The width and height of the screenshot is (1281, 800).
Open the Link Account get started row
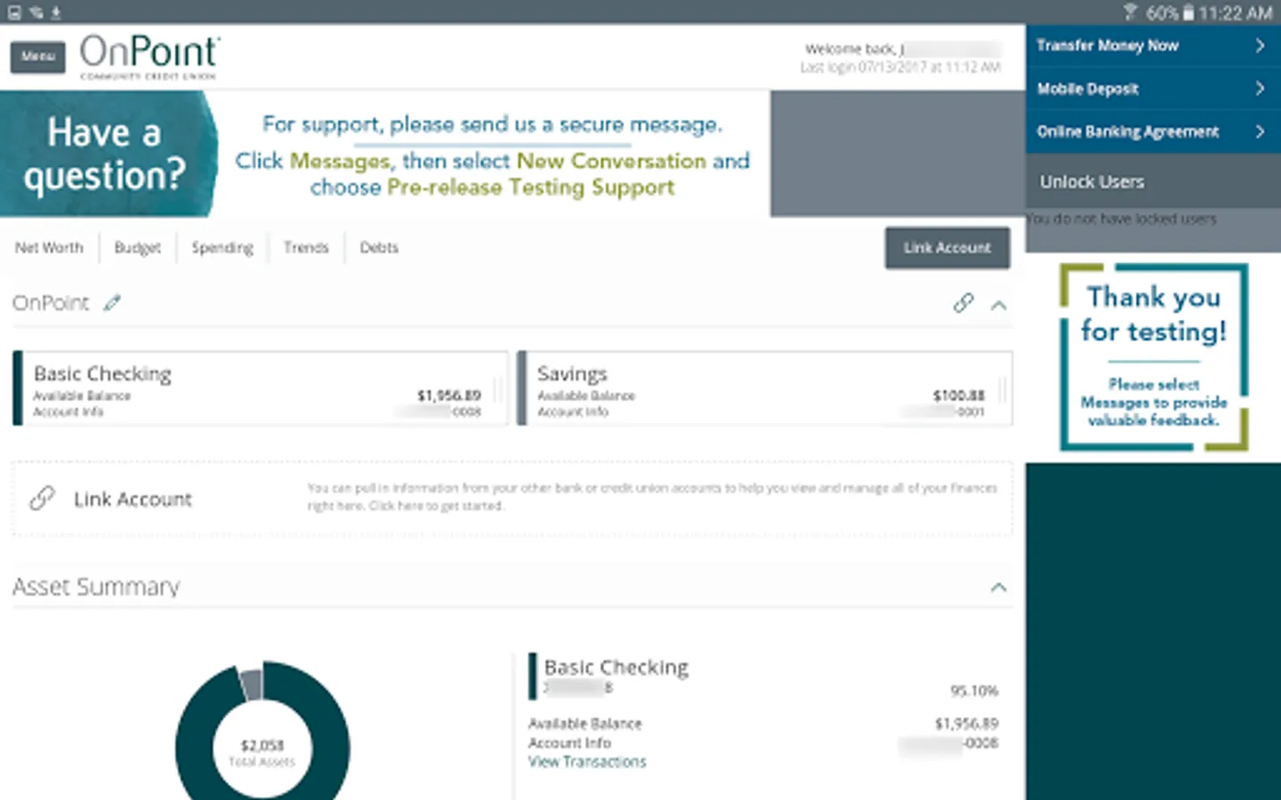click(x=512, y=499)
